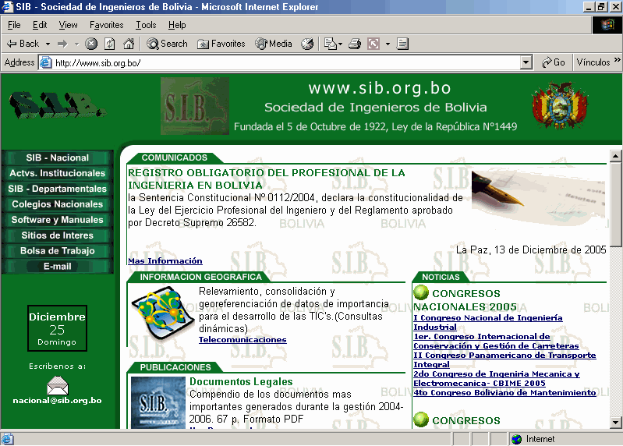Click the green ball beside Congresos Nacionales 2005

tap(421, 292)
